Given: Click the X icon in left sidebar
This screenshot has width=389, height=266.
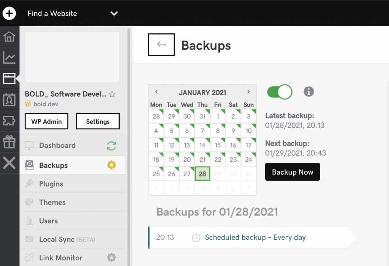Looking at the screenshot, I should [9, 163].
